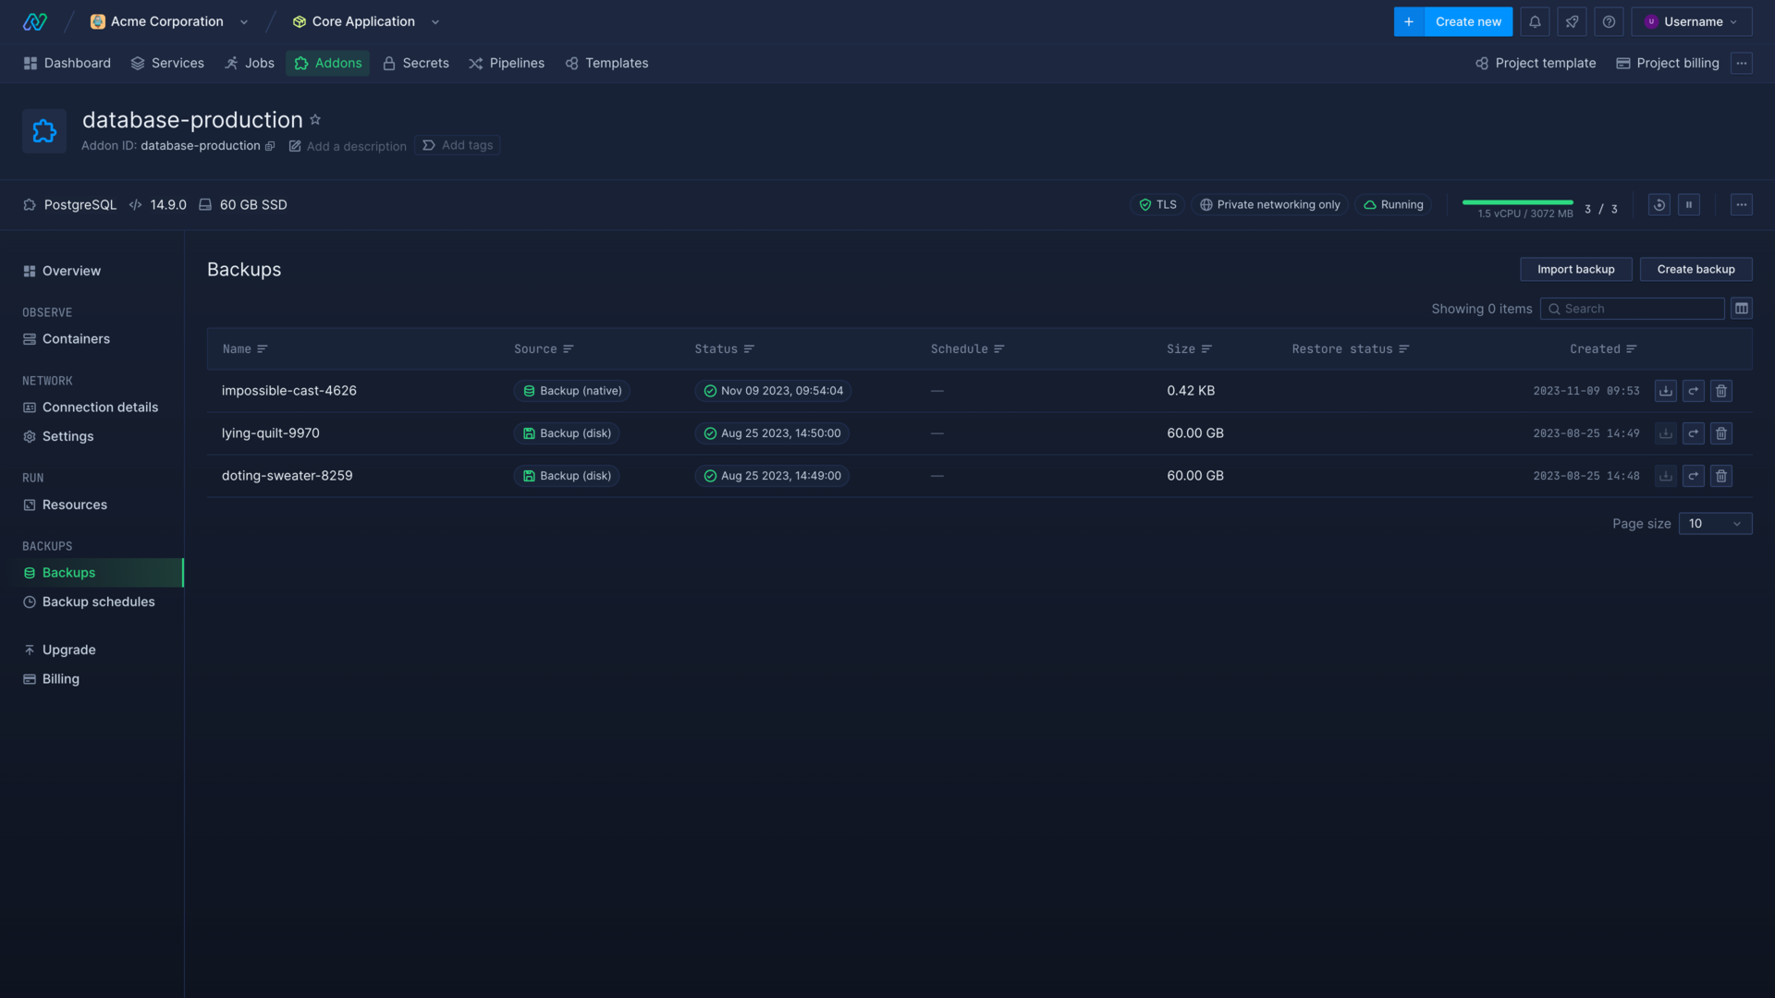Go to the Dashboard tab
Viewport: 1775px width, 998px height.
(x=67, y=63)
